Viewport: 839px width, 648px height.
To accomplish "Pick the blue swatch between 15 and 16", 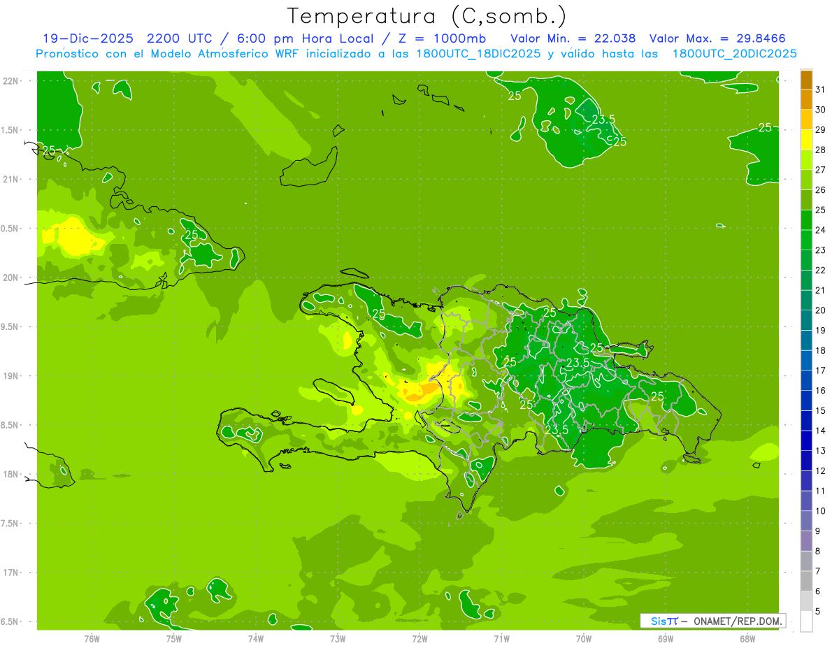I will click(806, 401).
